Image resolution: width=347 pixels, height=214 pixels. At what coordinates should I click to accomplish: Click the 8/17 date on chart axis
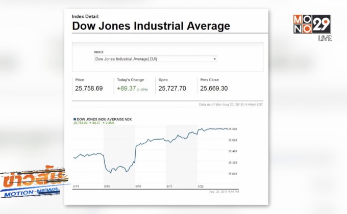pos(169,186)
